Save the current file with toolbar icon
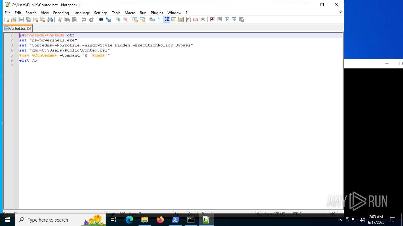403x226 pixels. pos(21,19)
